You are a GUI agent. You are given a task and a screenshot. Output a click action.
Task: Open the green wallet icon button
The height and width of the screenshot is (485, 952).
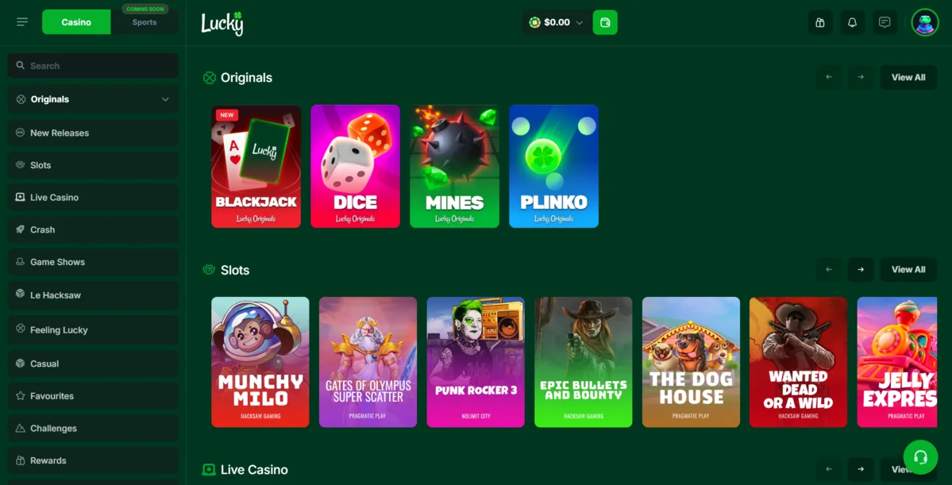point(605,22)
